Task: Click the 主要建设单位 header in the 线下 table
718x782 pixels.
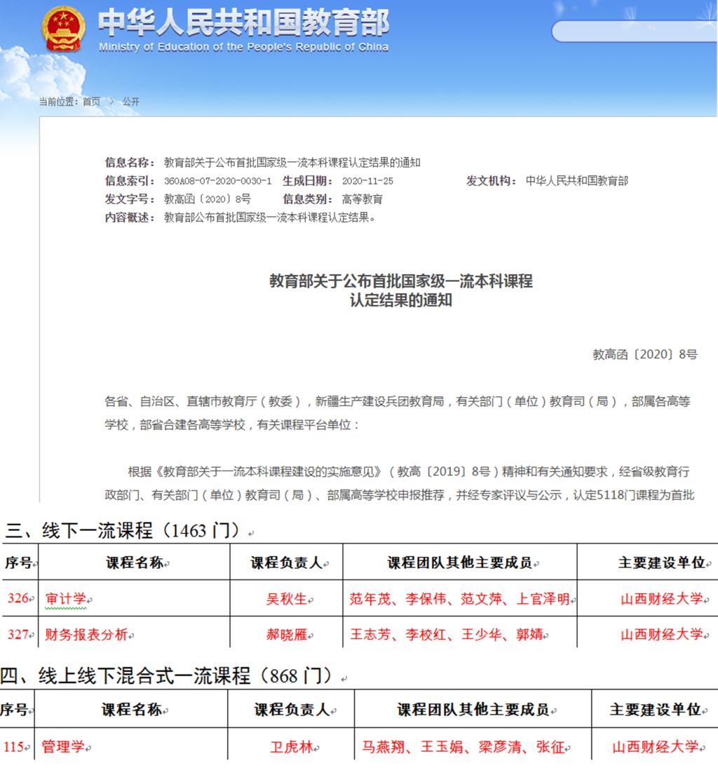Action: coord(662,562)
